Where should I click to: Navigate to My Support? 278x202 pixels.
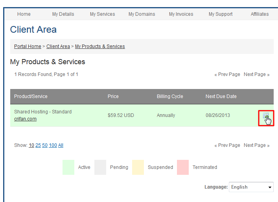tap(221, 14)
